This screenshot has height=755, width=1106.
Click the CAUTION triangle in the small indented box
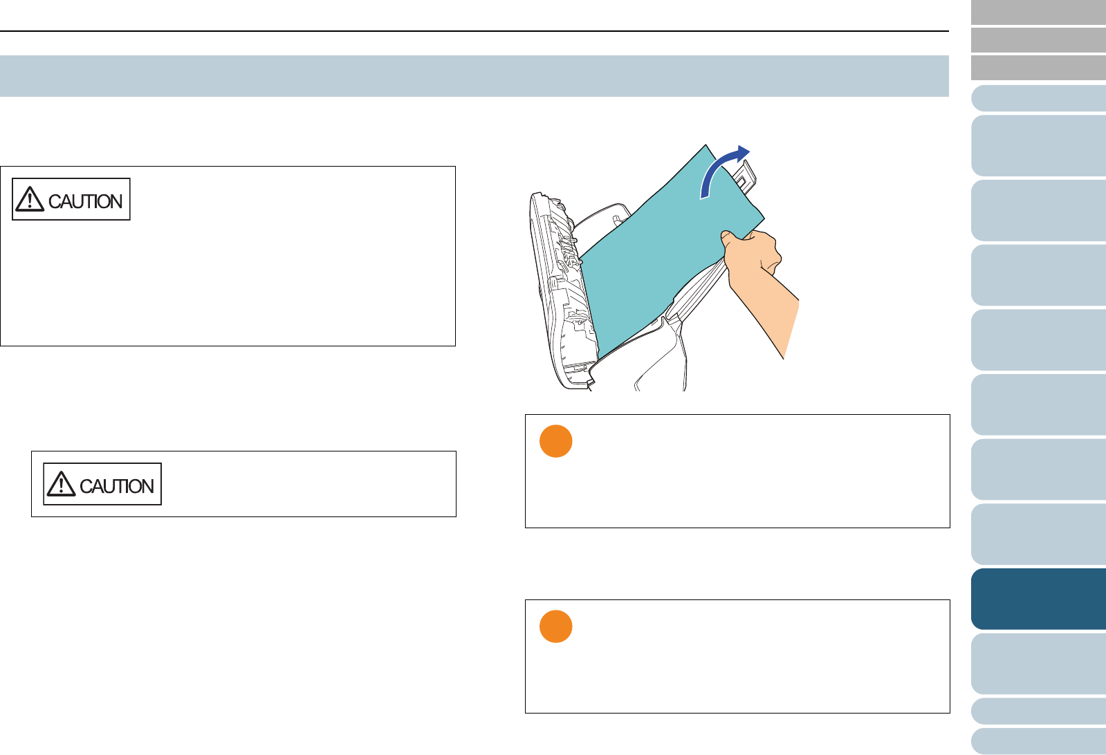61,484
